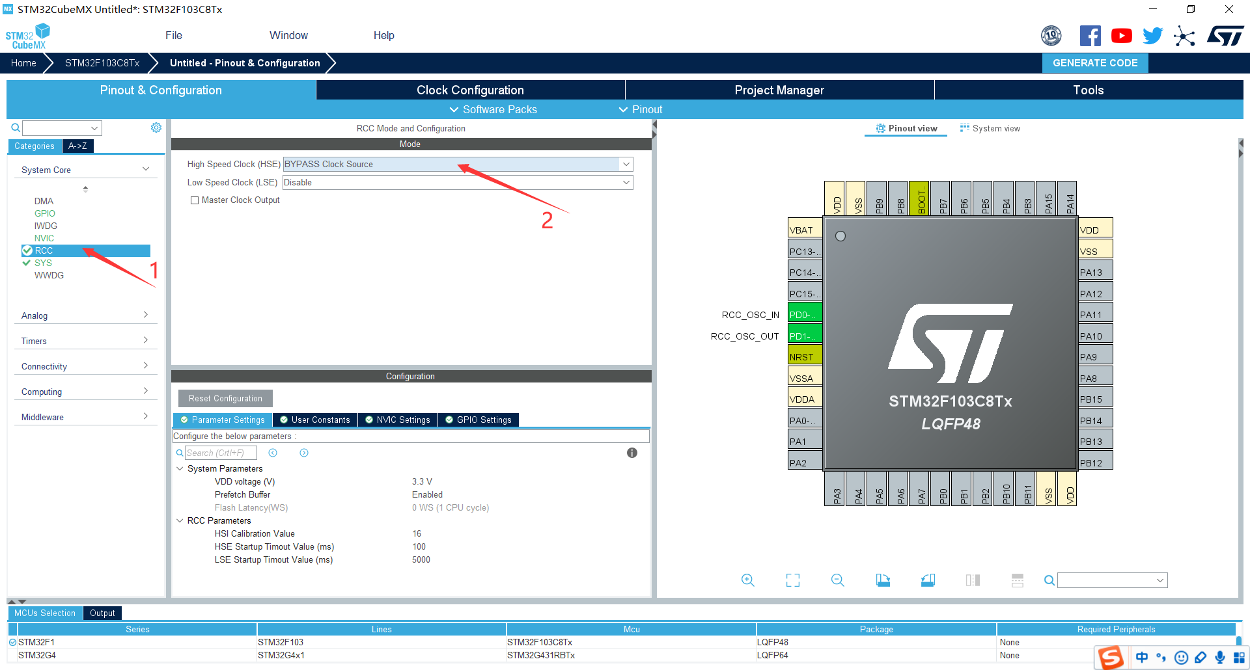Toggle the vertical split view icon
1250x670 pixels.
click(973, 580)
